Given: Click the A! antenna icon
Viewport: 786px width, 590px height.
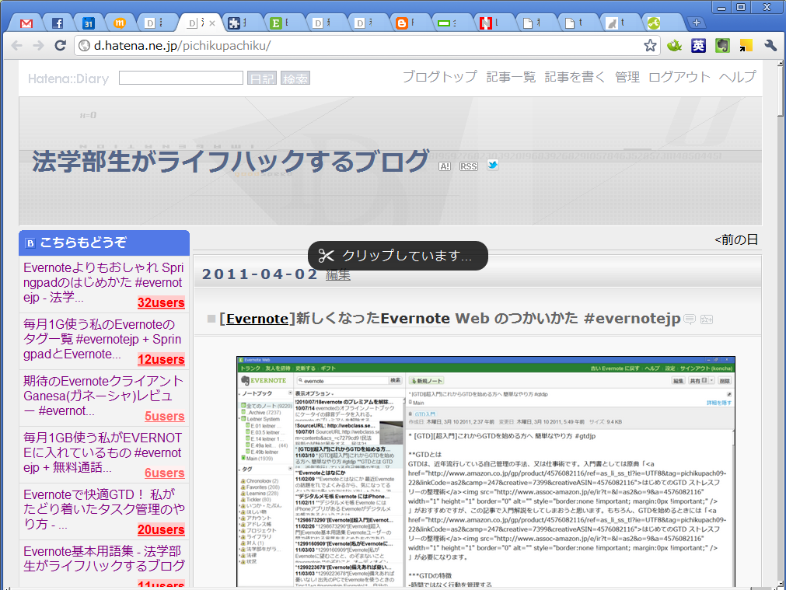Looking at the screenshot, I should click(x=445, y=166).
